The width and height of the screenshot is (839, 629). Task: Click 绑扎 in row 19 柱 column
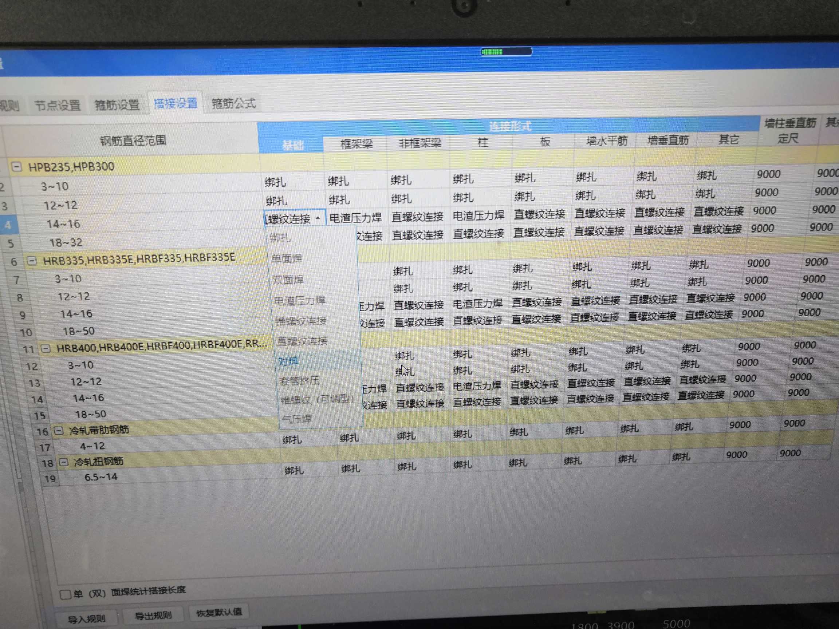pyautogui.click(x=462, y=464)
